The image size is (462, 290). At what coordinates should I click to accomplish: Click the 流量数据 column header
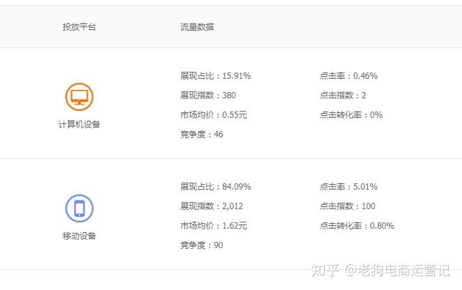pyautogui.click(x=197, y=27)
